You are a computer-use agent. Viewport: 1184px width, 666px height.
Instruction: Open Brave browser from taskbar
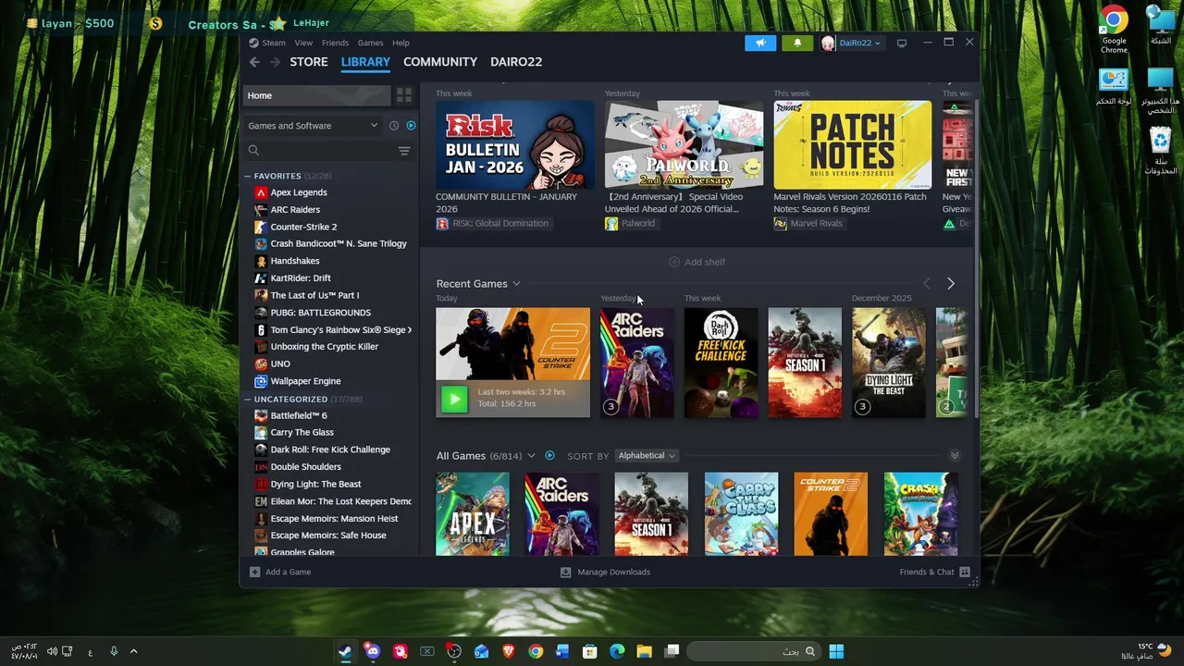(x=508, y=651)
